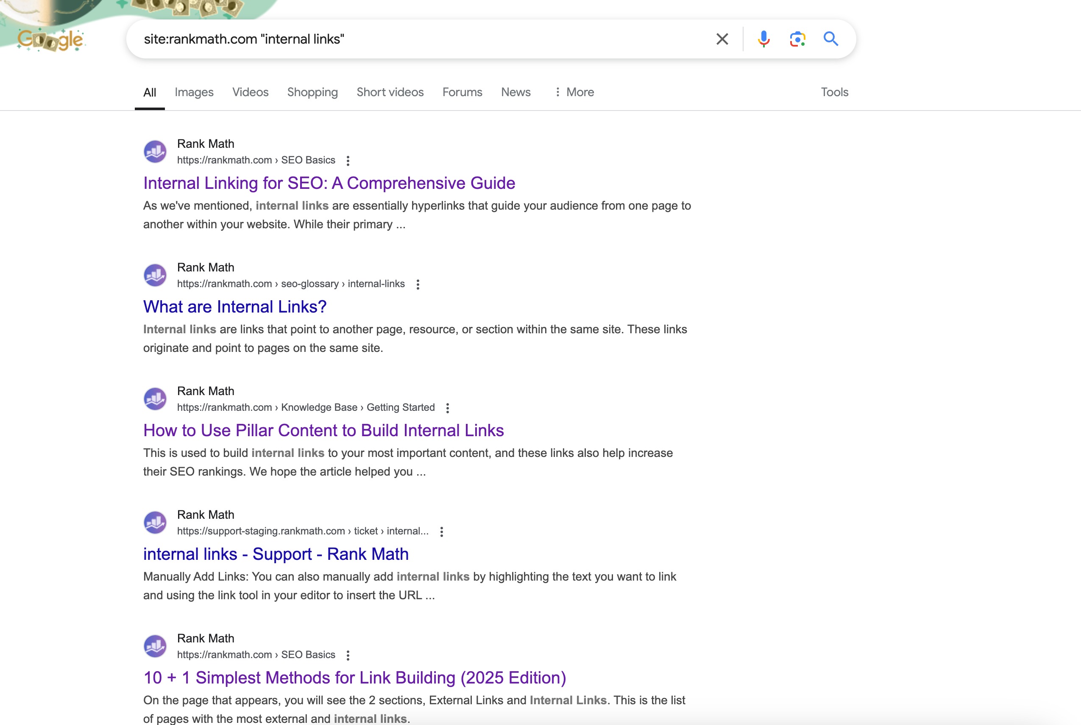Viewport: 1081px width, 725px height.
Task: Open Google Lens image search icon
Action: click(x=797, y=39)
